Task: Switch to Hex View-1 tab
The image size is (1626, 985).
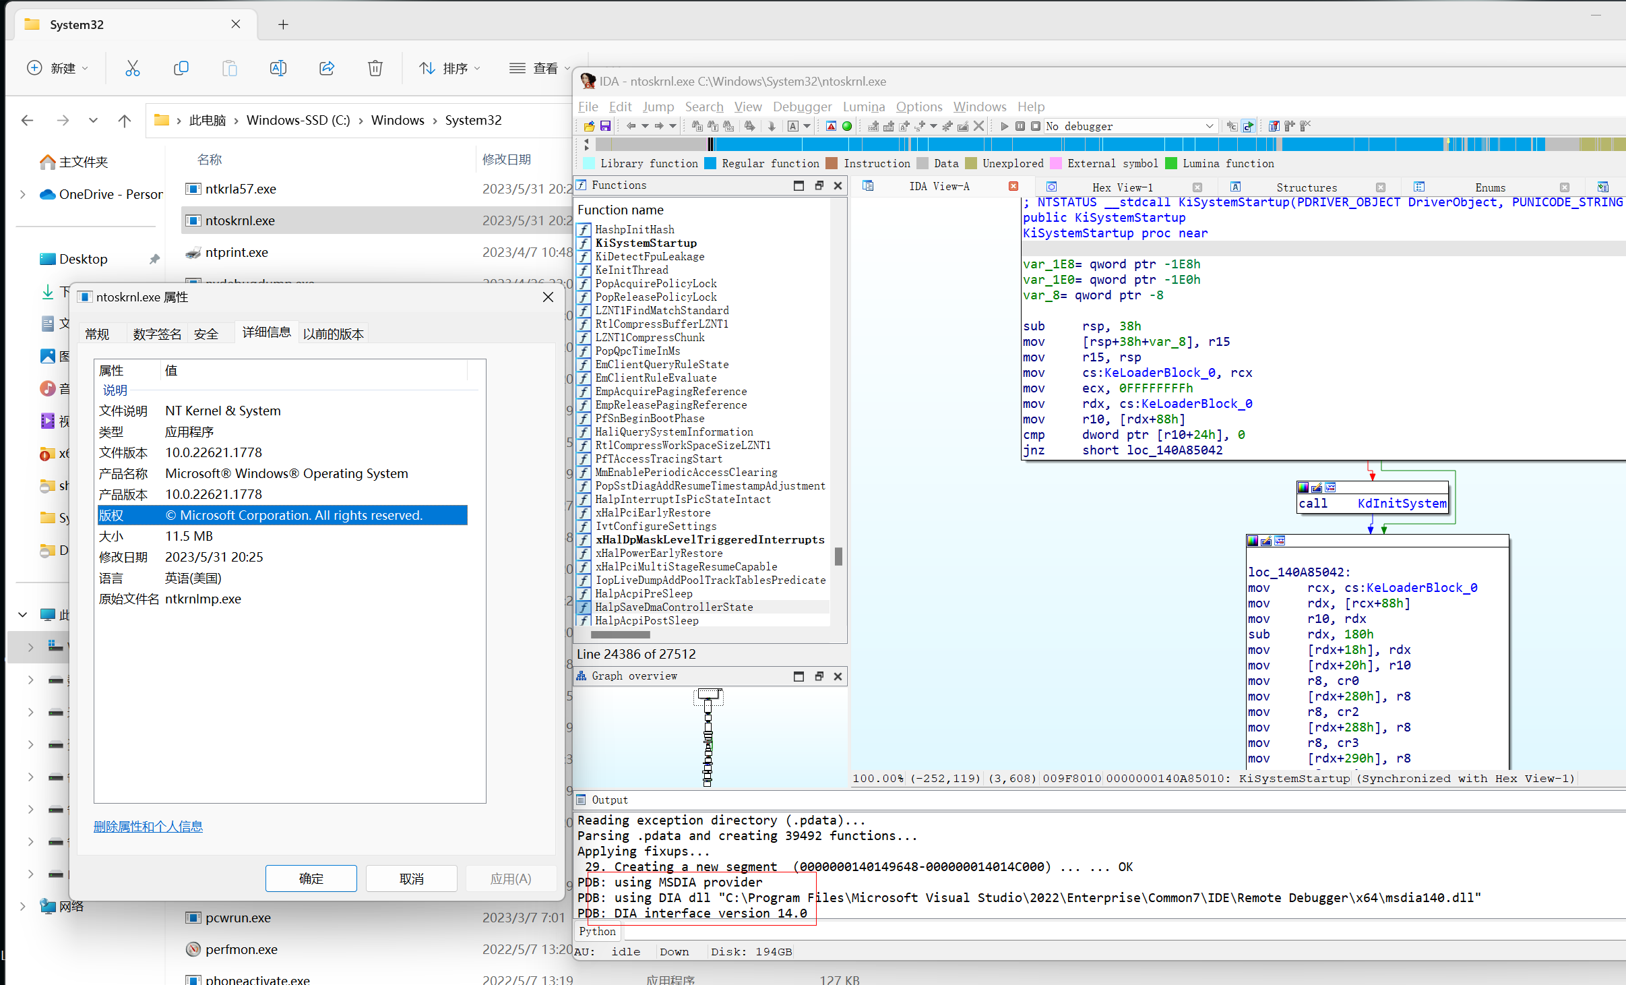Action: [x=1122, y=187]
